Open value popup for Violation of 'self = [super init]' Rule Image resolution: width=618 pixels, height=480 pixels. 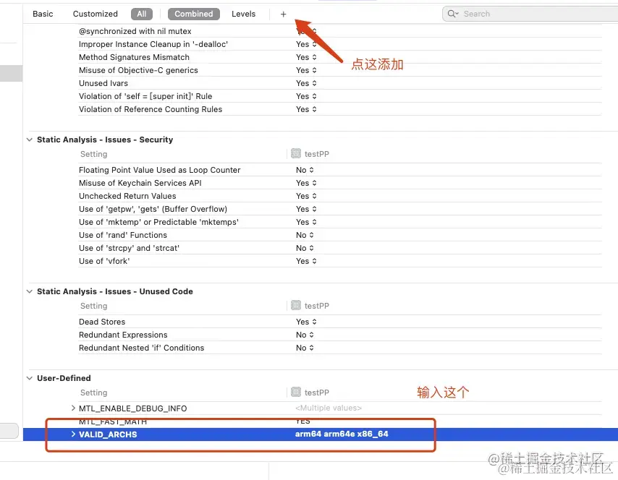(x=306, y=96)
